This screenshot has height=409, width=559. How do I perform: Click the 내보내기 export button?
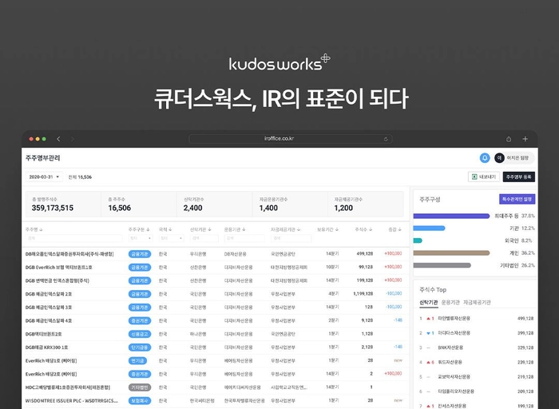[482, 177]
